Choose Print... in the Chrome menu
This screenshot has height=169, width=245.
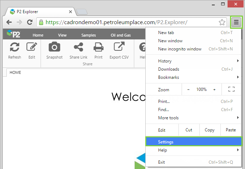pos(193,102)
